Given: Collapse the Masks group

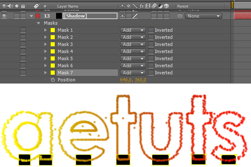Looking at the screenshot, I should 38,23.
